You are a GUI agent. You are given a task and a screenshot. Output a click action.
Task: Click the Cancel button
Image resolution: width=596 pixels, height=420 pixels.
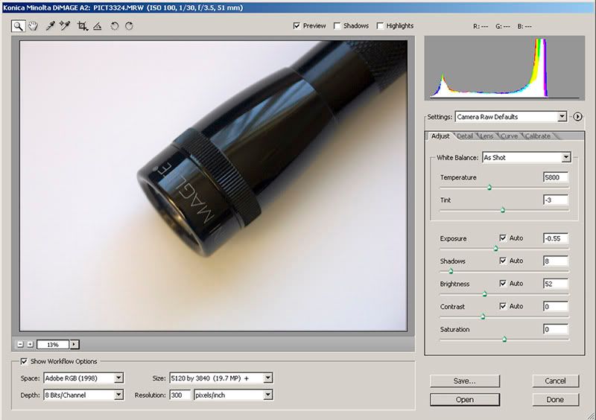pos(555,381)
